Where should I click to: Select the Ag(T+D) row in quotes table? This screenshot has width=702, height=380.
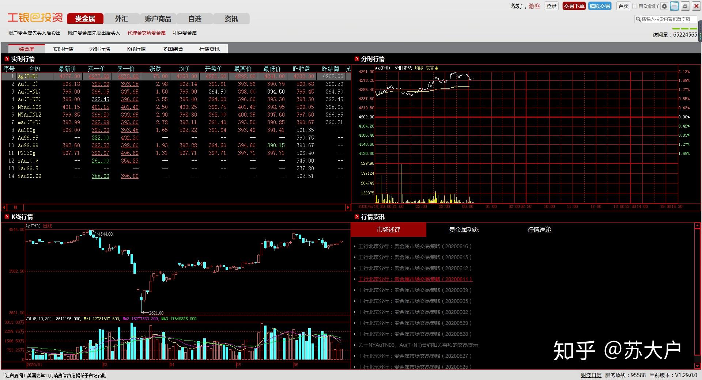(176, 76)
